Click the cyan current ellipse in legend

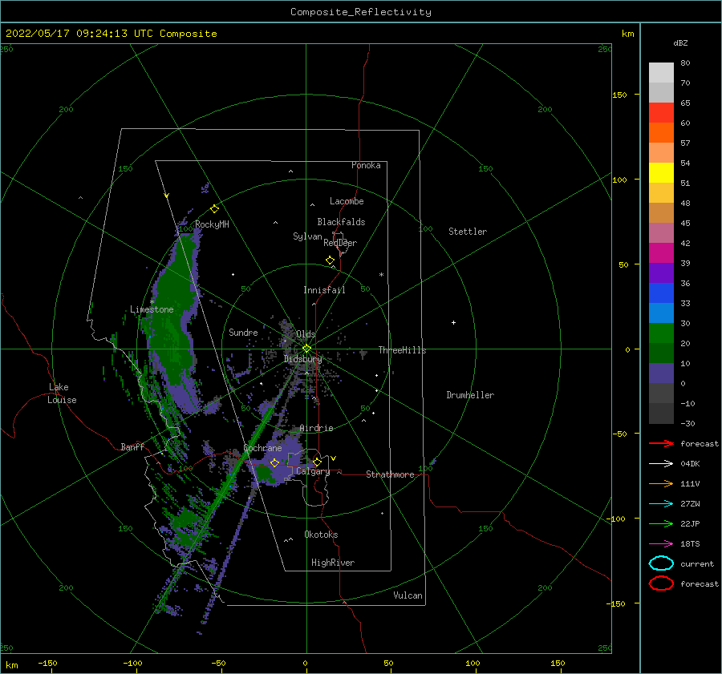tap(661, 563)
